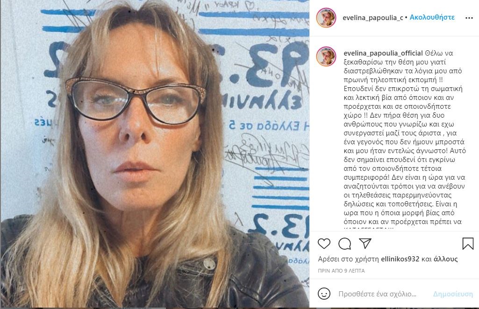479x309 pixels.
Task: Save post using bookmark icon
Action: (468, 244)
